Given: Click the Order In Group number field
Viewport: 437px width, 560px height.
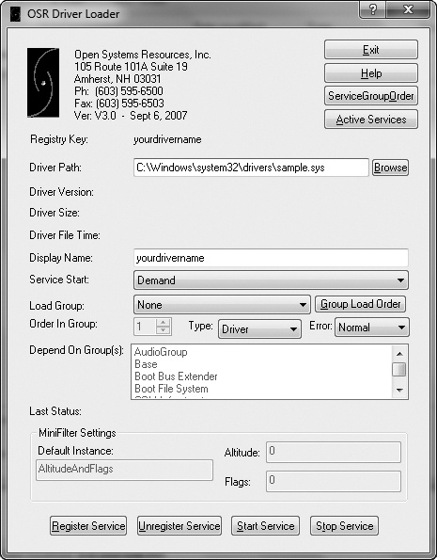Looking at the screenshot, I should [x=145, y=327].
